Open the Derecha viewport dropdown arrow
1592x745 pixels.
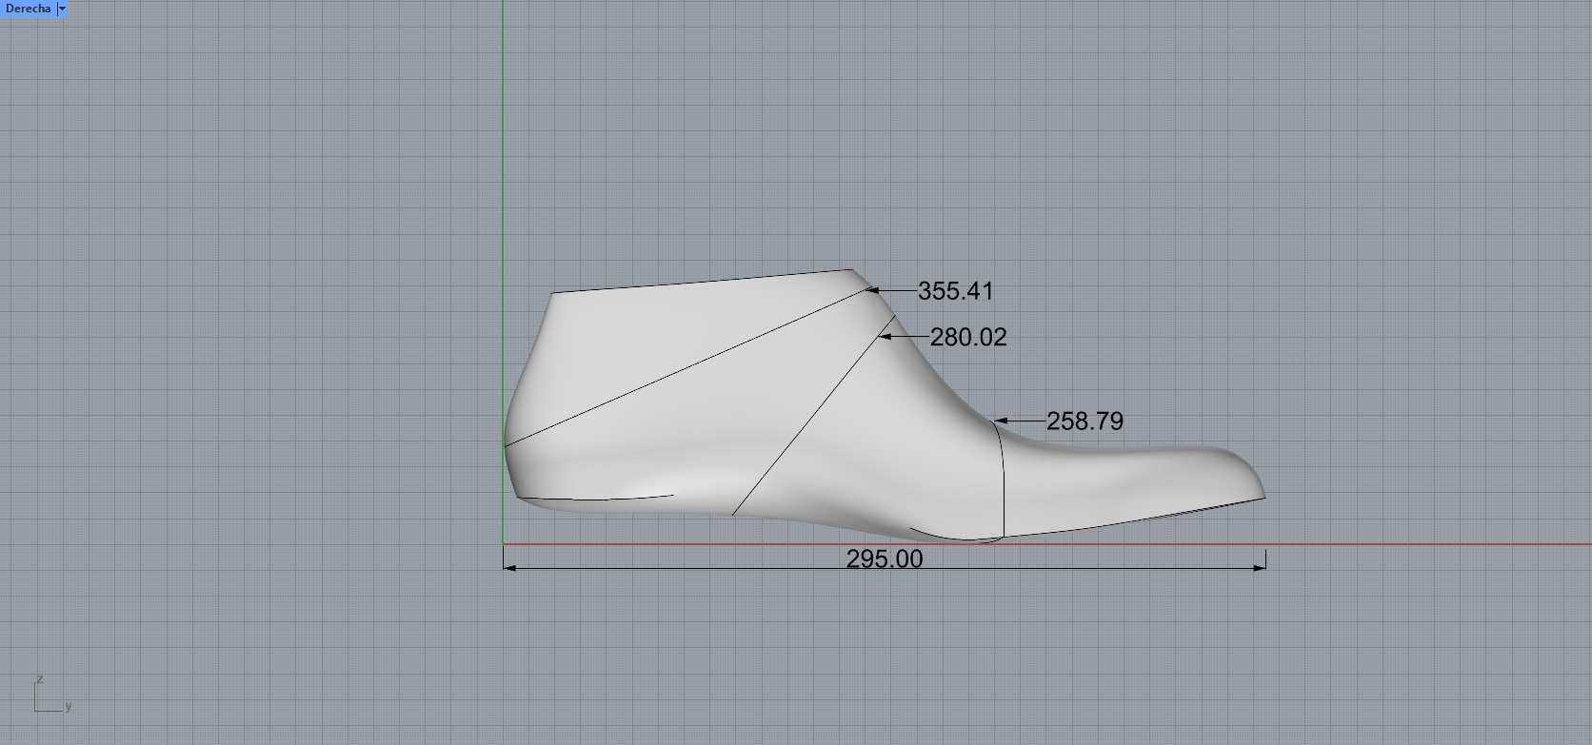coord(62,9)
